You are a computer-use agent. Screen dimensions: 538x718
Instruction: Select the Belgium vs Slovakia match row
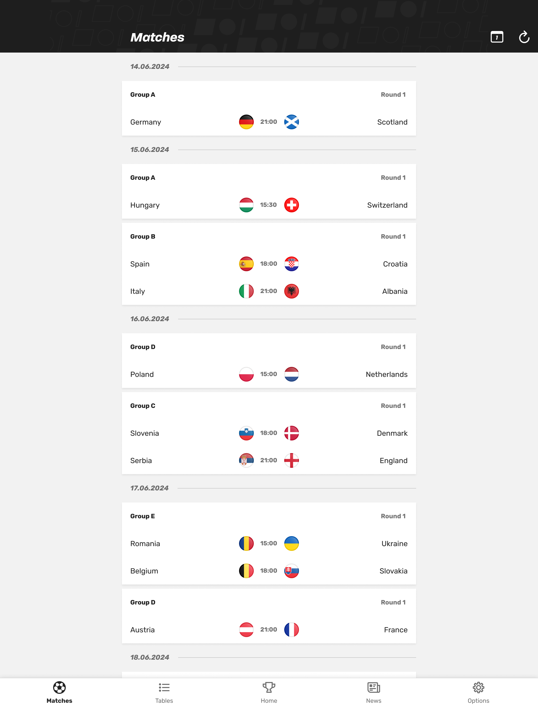(269, 571)
